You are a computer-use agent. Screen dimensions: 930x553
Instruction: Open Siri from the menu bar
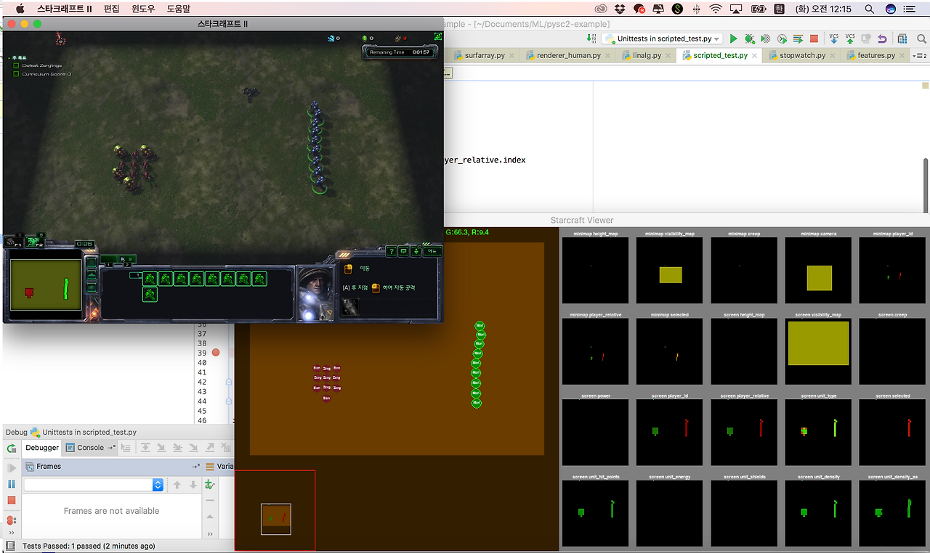pyautogui.click(x=891, y=9)
